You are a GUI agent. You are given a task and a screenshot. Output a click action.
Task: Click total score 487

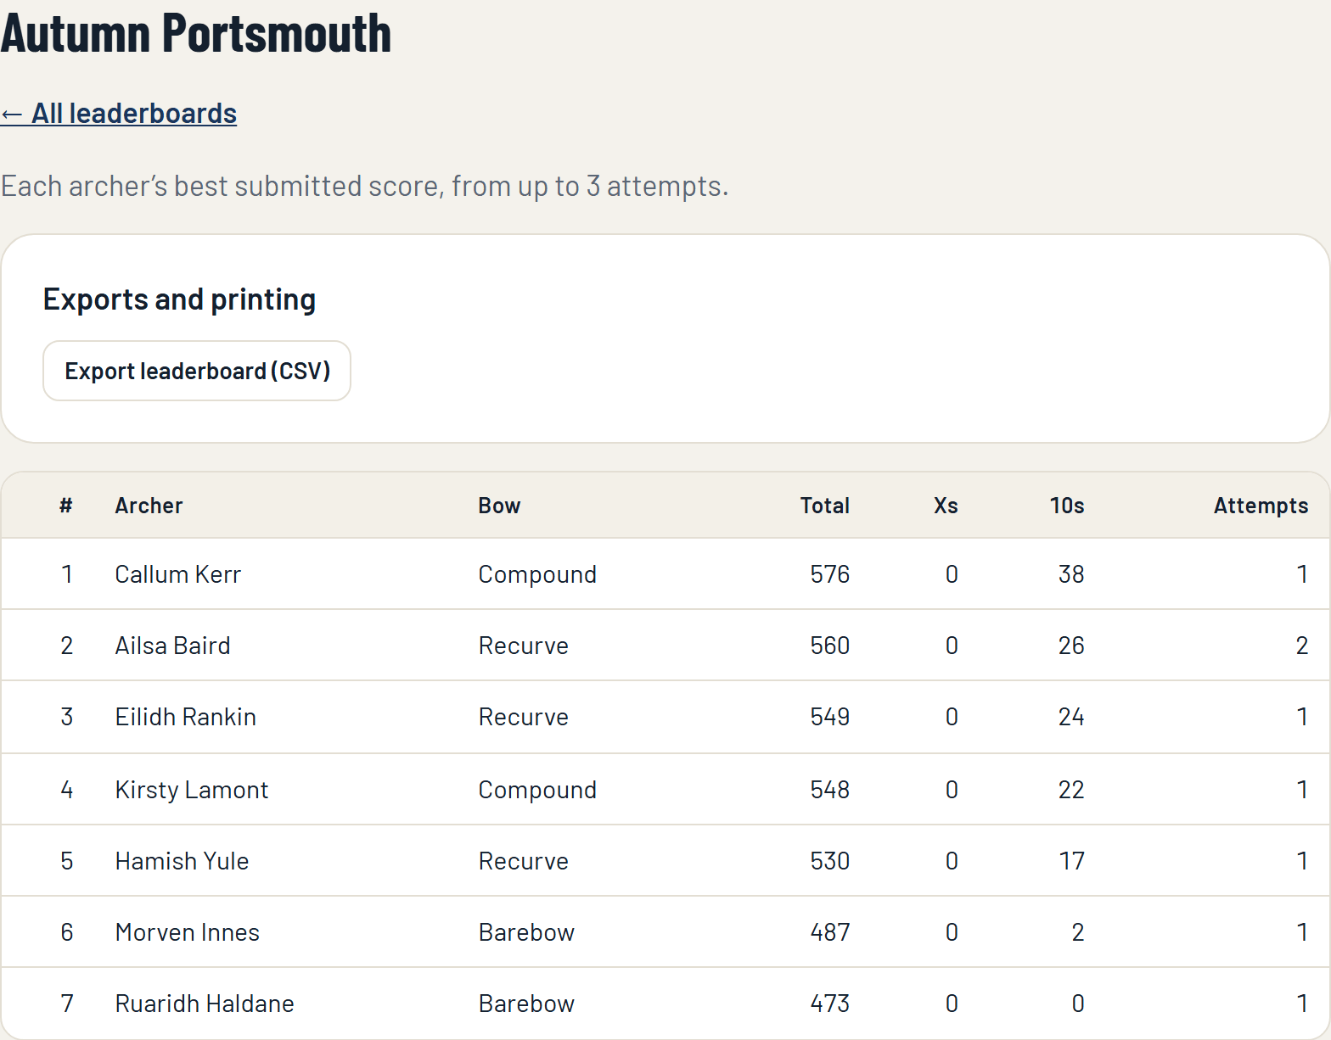tap(829, 932)
